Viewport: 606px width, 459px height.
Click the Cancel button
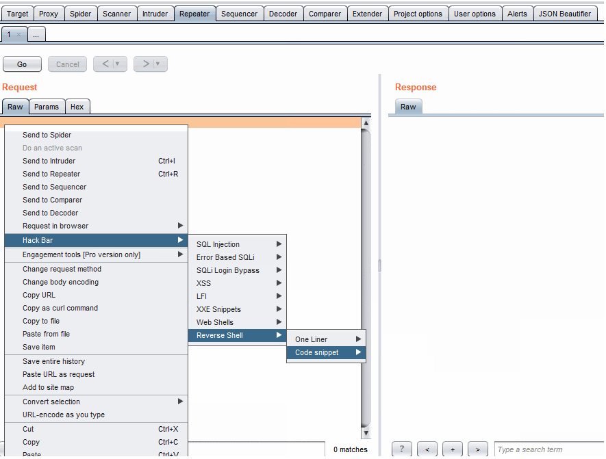click(67, 64)
